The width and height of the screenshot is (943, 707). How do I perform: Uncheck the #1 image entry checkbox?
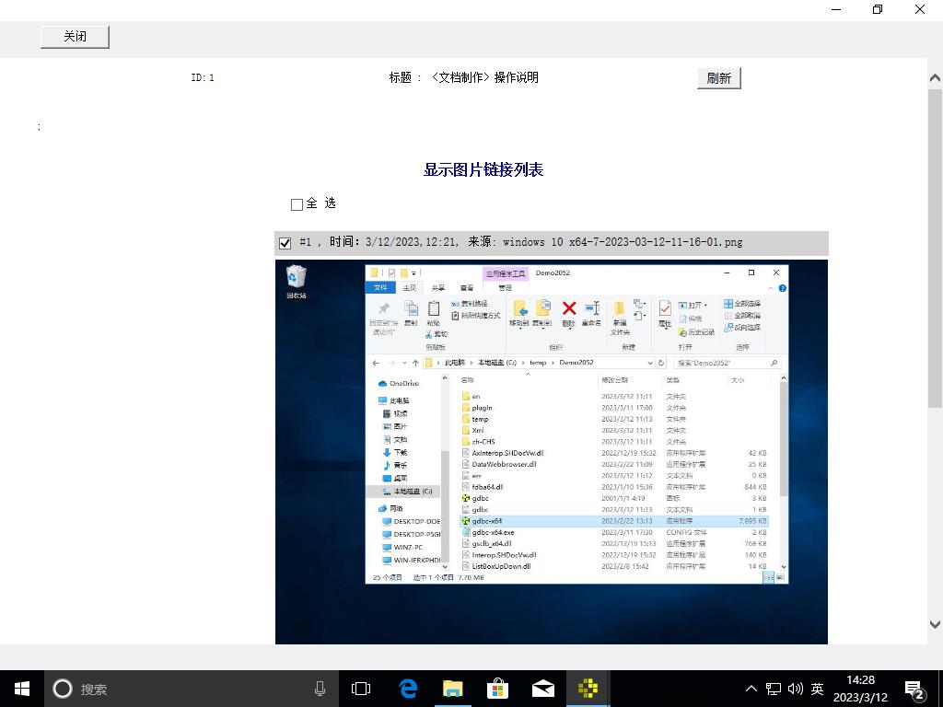[285, 243]
